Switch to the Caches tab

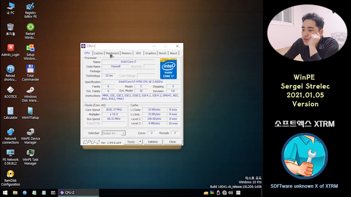tap(98, 53)
